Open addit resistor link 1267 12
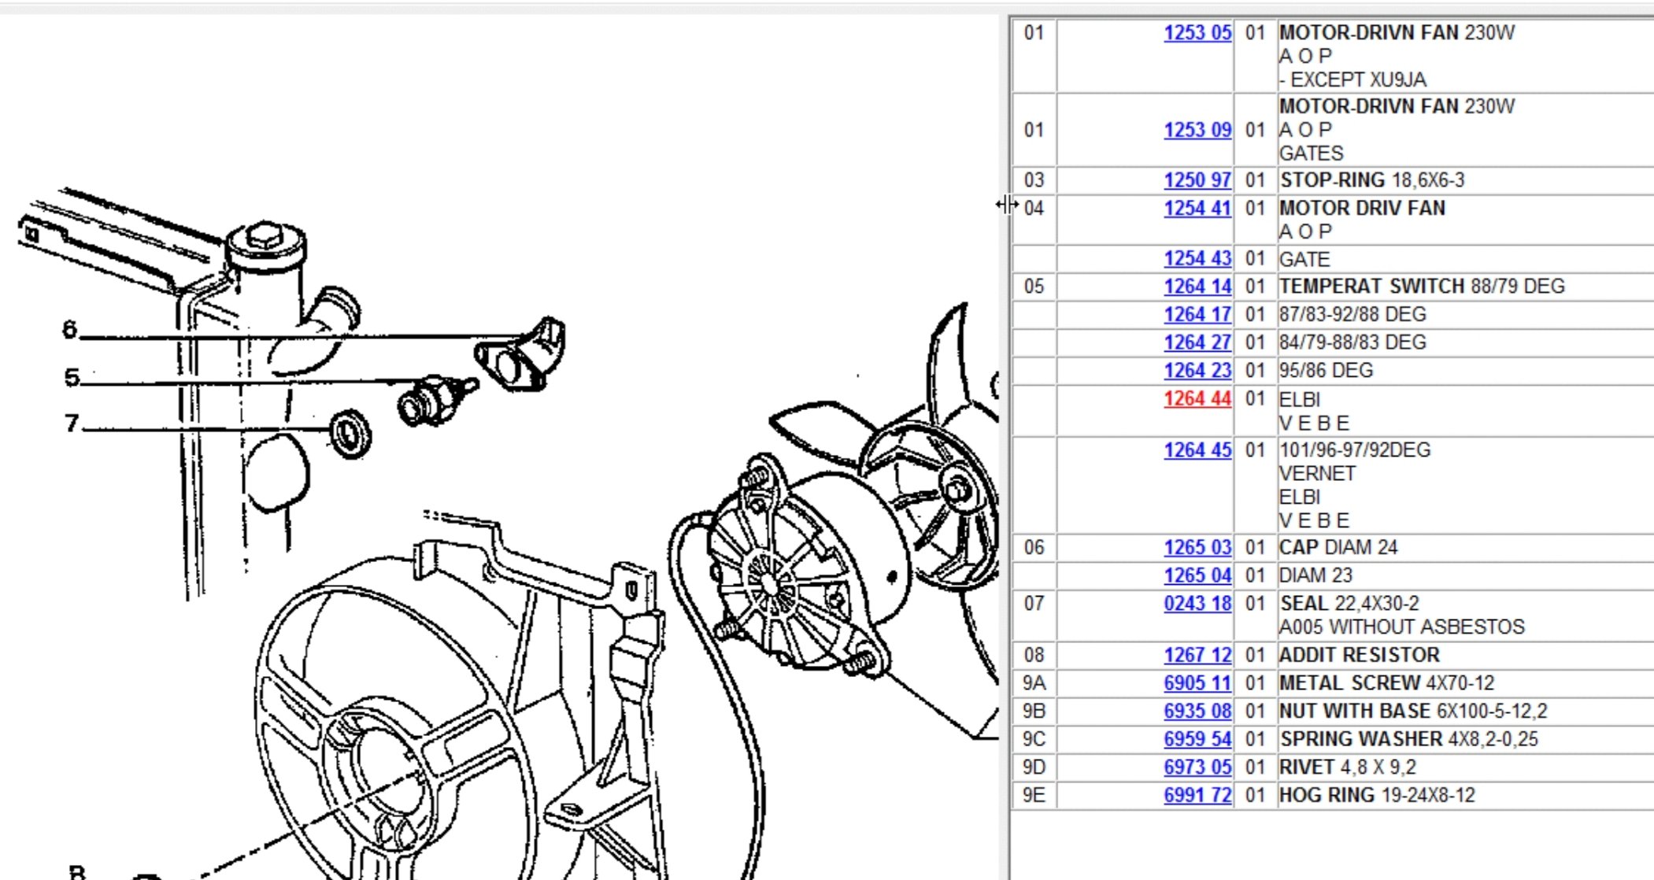 1197,655
